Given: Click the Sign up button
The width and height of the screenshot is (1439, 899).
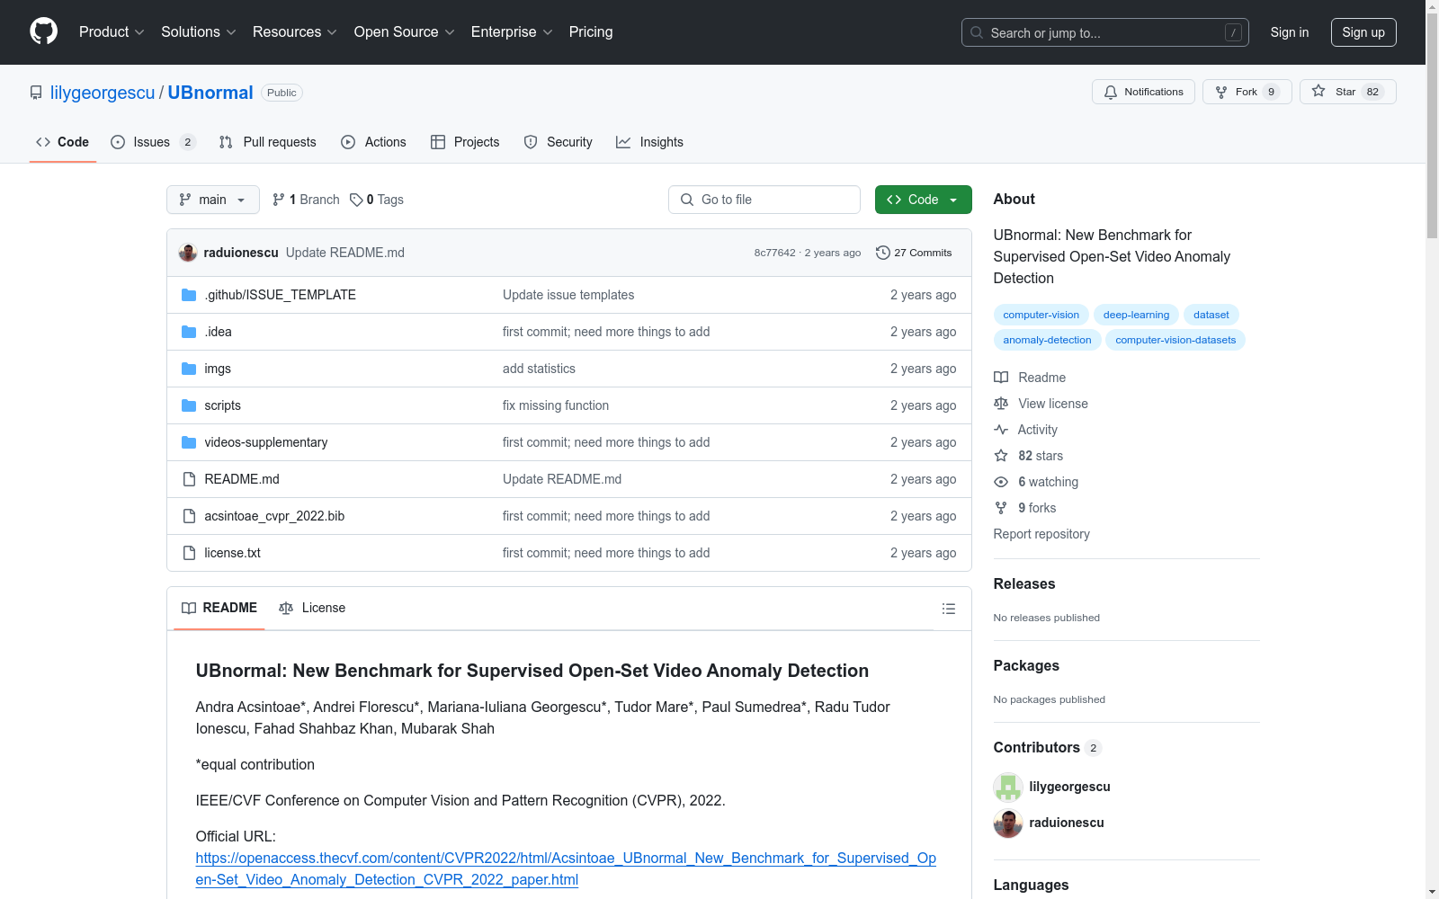Looking at the screenshot, I should click(x=1363, y=32).
